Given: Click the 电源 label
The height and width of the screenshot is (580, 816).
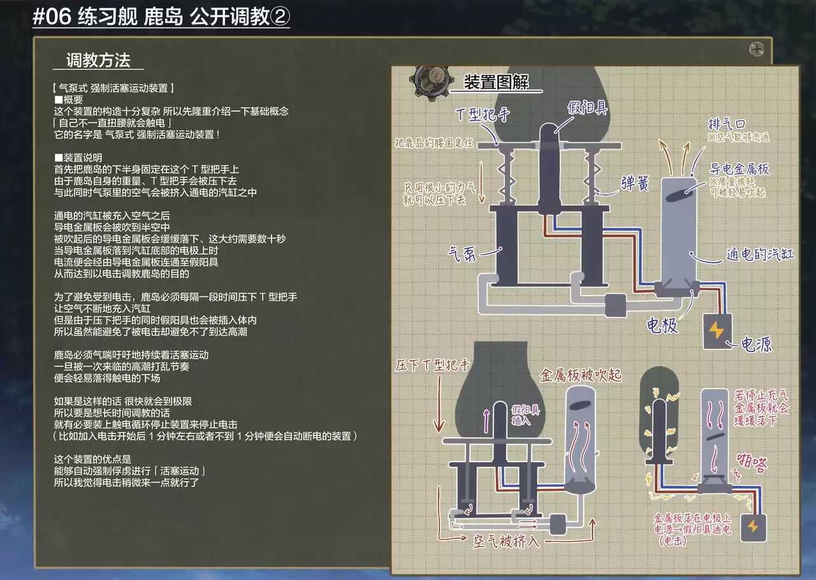Looking at the screenshot, I should click(x=756, y=345).
